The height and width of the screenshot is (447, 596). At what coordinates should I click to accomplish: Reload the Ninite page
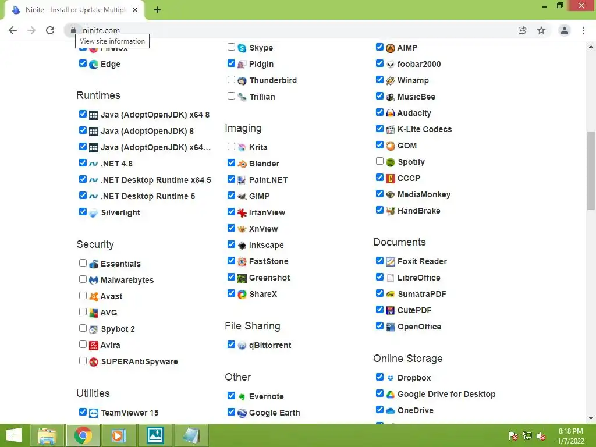click(50, 30)
